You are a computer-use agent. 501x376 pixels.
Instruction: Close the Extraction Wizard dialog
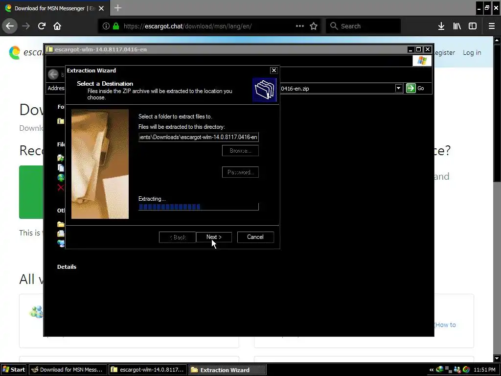pyautogui.click(x=274, y=70)
